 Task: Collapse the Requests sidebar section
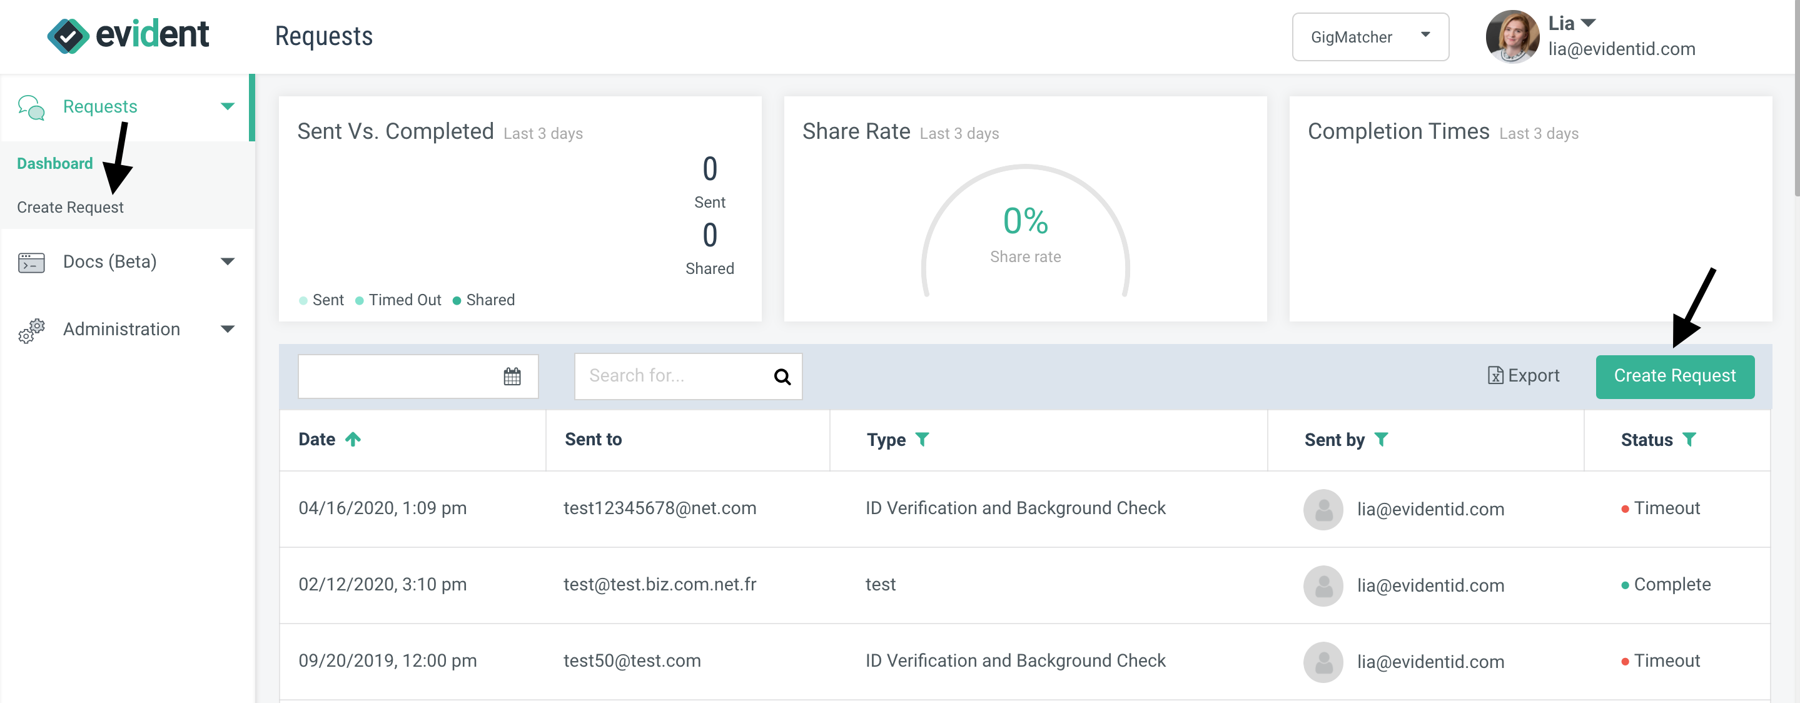227,107
